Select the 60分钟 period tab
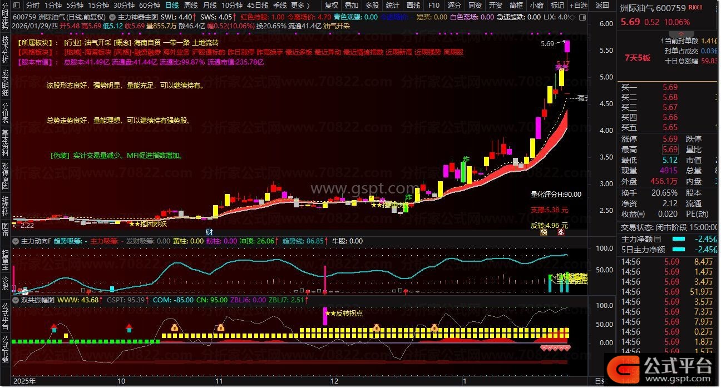 (150, 5)
